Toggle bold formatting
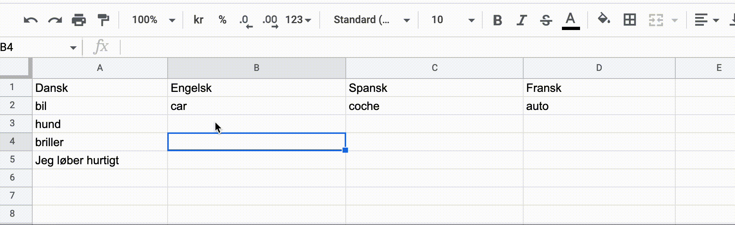735x225 pixels. pyautogui.click(x=497, y=20)
